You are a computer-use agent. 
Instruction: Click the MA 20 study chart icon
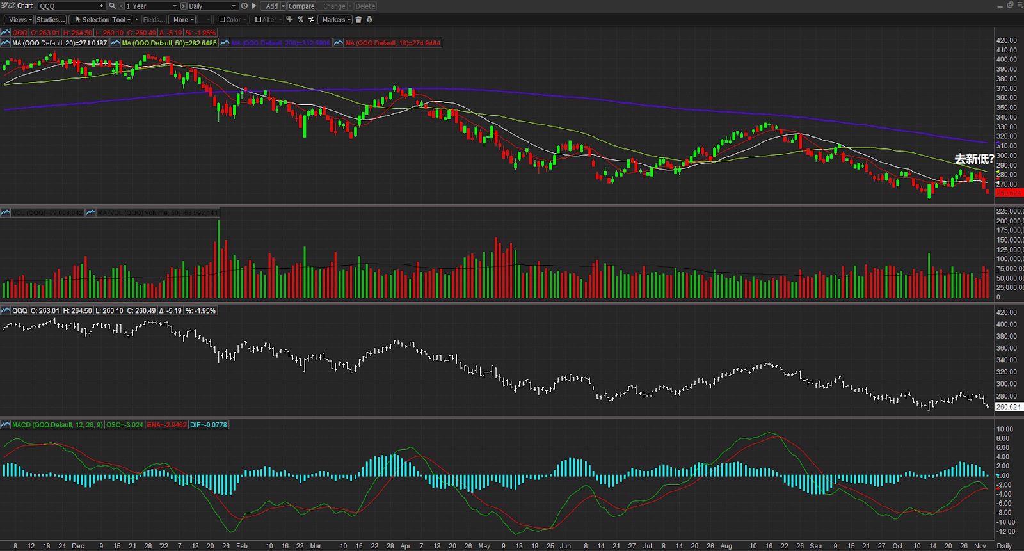click(x=6, y=43)
